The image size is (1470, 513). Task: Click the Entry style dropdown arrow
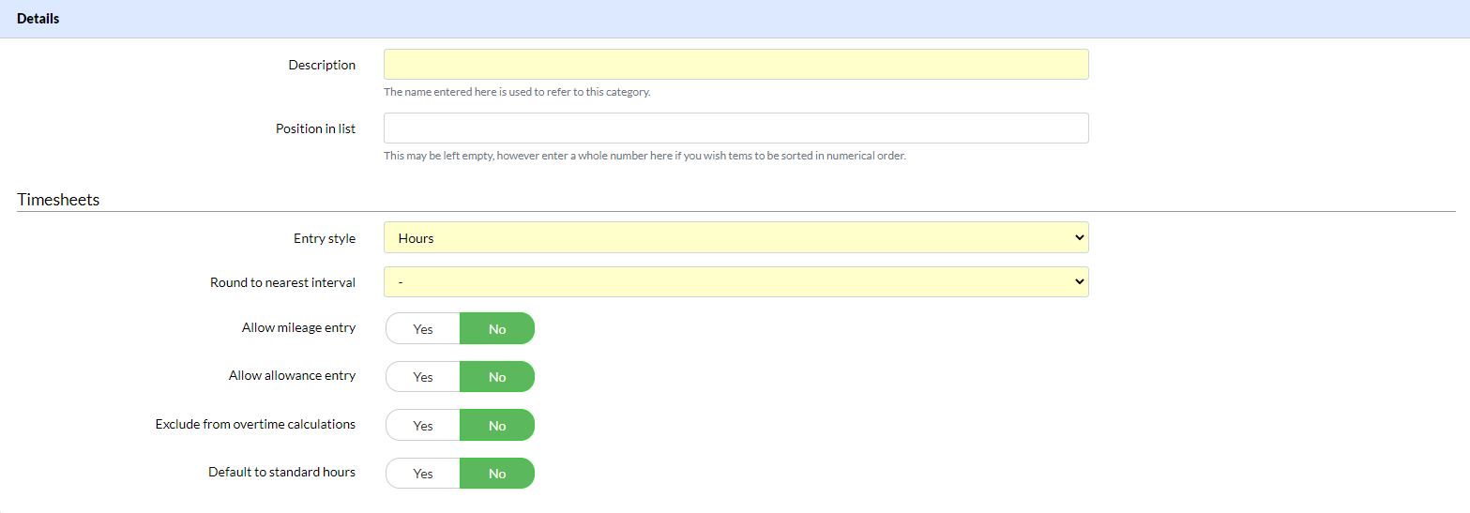pyautogui.click(x=1078, y=238)
